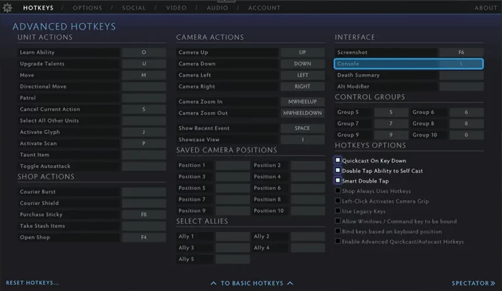Screen dimensions: 502x291
Task: Rebind Show Recent Event SPACE key
Action: pos(302,128)
